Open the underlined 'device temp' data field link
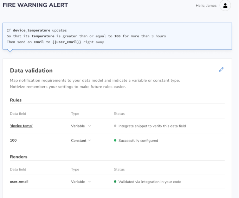 tap(21, 126)
